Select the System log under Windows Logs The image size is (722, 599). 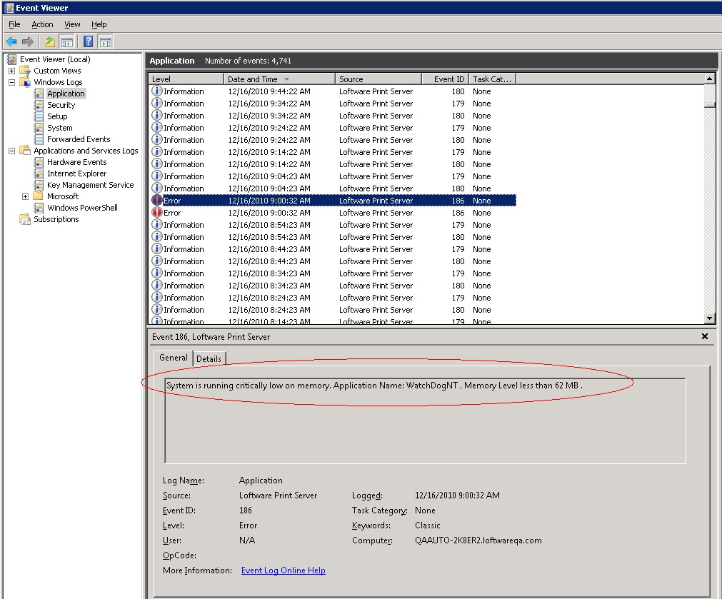point(61,127)
